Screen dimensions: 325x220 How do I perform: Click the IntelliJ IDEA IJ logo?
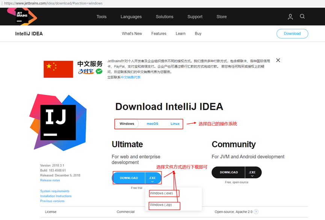(58, 123)
